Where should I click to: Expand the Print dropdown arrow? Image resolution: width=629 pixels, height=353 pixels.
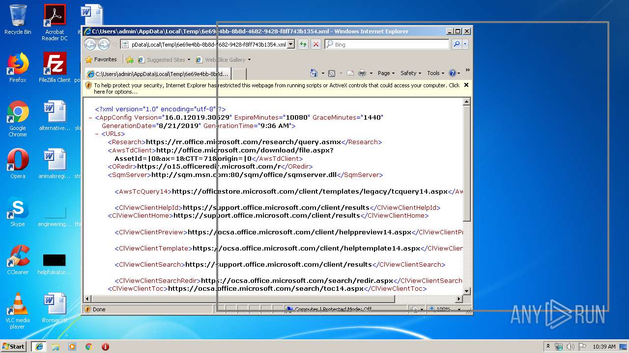pyautogui.click(x=371, y=74)
